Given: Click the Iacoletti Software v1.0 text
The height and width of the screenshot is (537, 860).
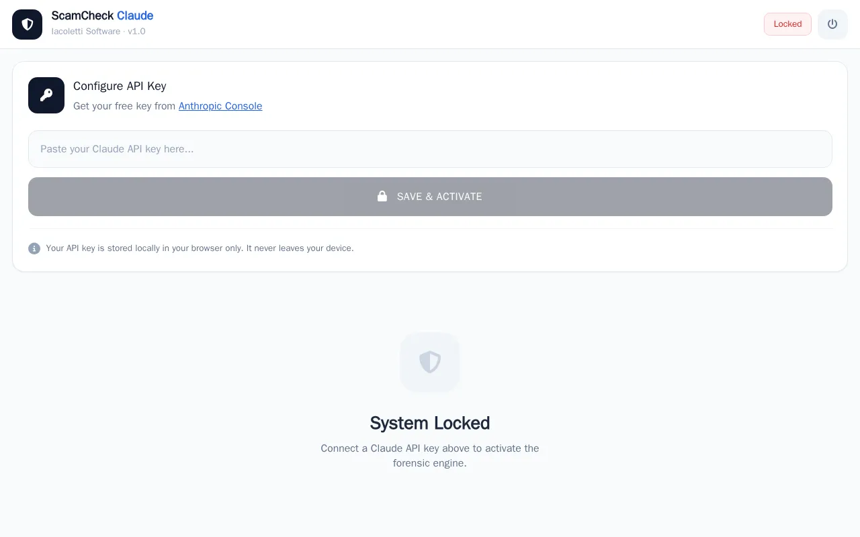Looking at the screenshot, I should pyautogui.click(x=99, y=32).
